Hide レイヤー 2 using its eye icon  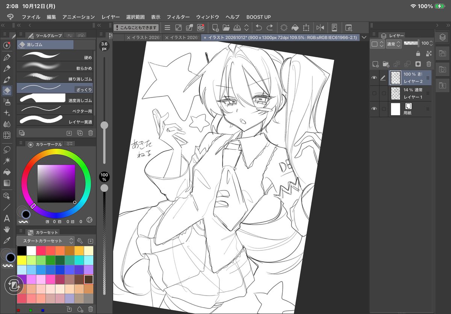click(374, 78)
